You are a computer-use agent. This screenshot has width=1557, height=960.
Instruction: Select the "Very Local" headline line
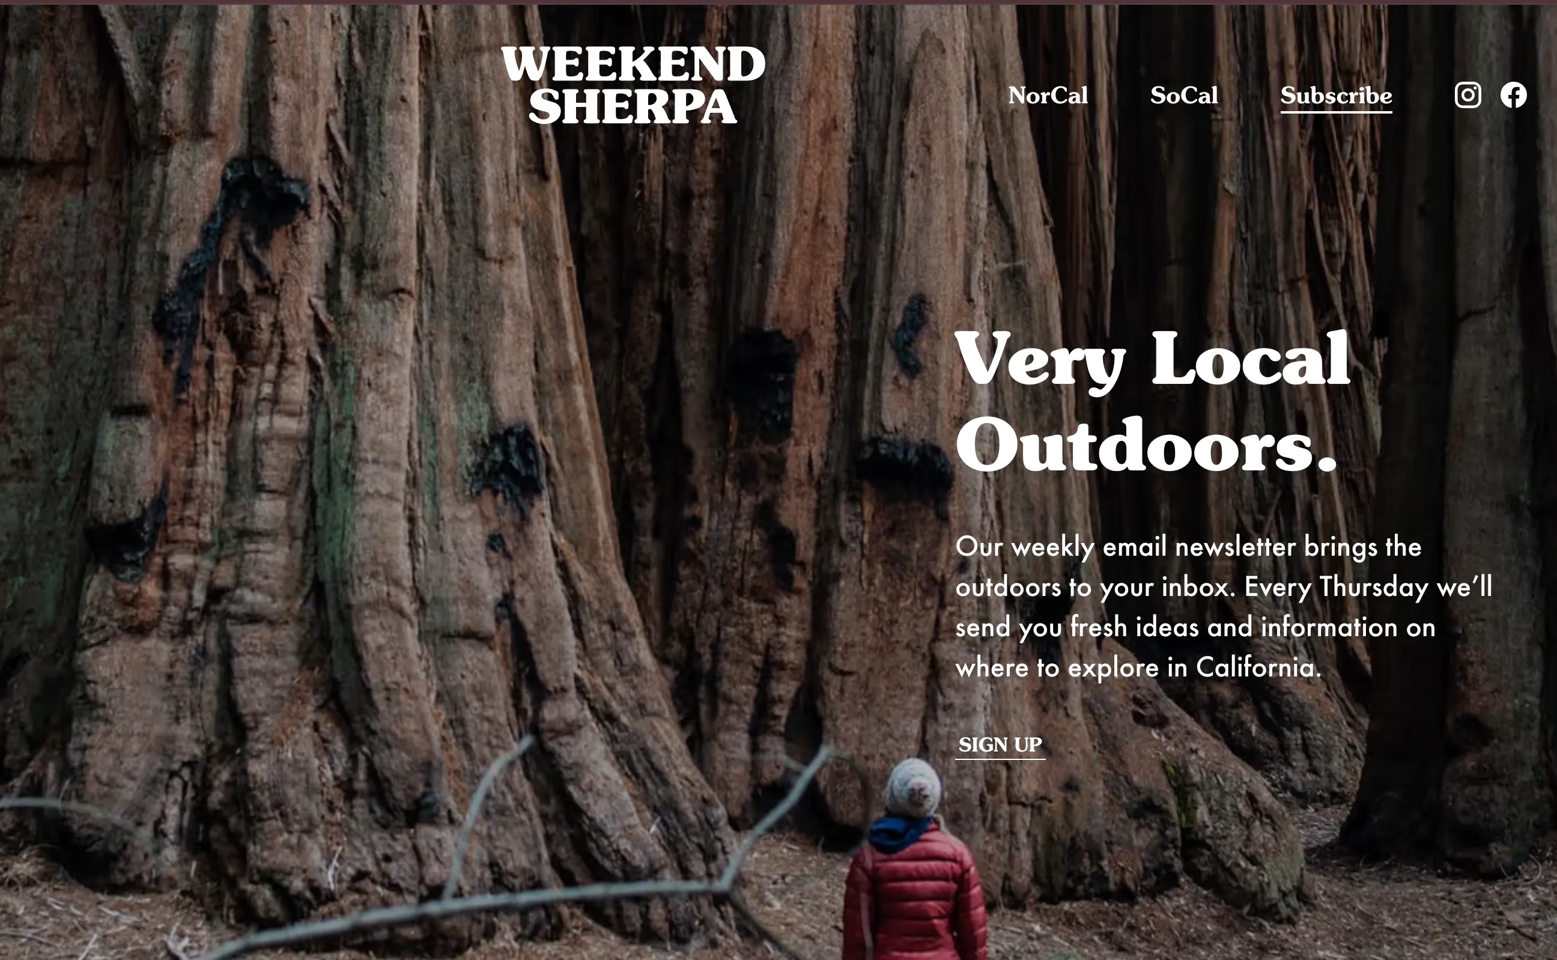coord(1153,360)
